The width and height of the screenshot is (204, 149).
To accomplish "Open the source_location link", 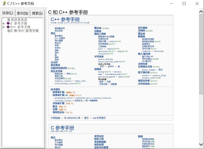I will click(x=102, y=98).
